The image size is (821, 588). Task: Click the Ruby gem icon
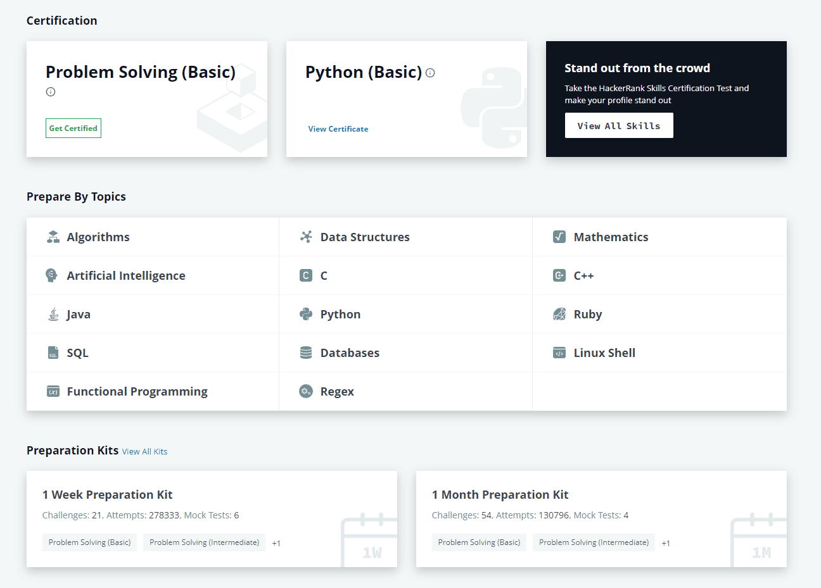(559, 314)
